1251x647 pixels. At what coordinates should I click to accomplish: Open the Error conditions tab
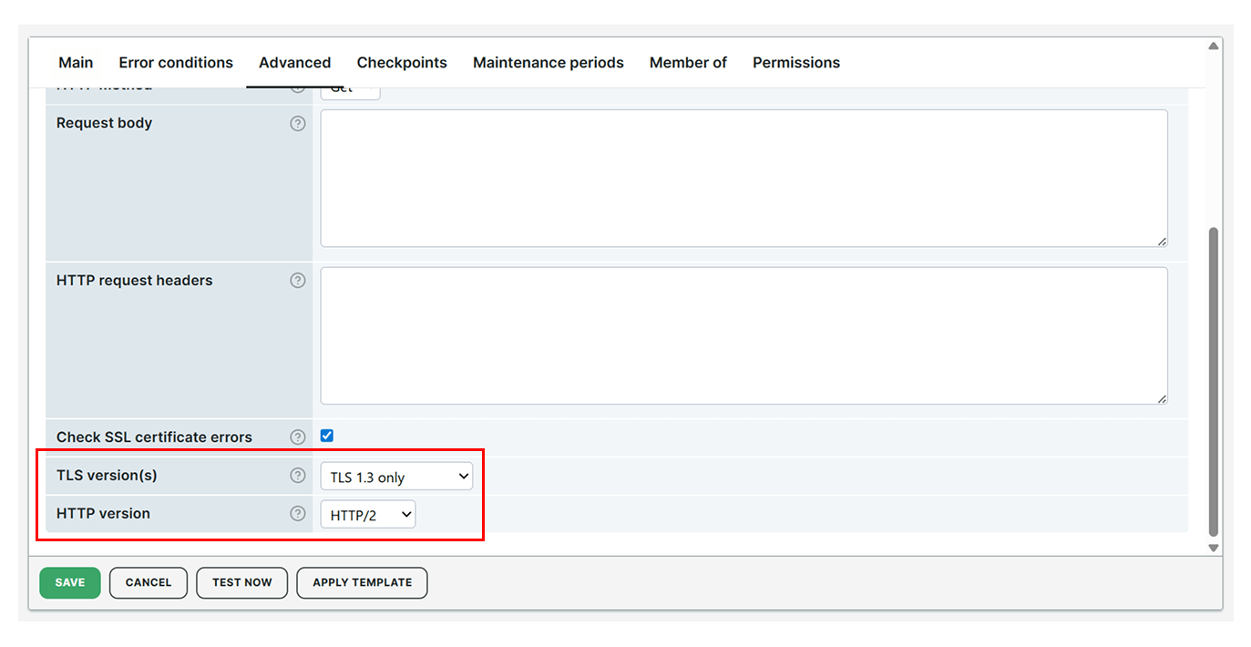tap(175, 62)
